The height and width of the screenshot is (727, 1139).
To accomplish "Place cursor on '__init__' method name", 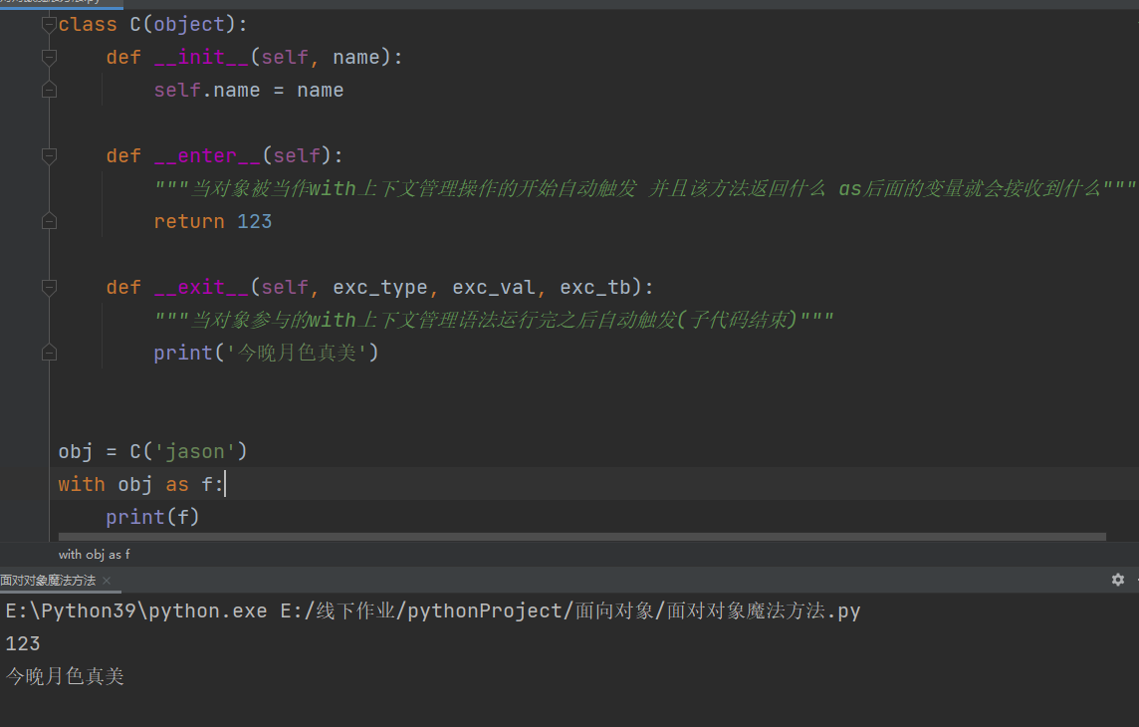I will [202, 58].
